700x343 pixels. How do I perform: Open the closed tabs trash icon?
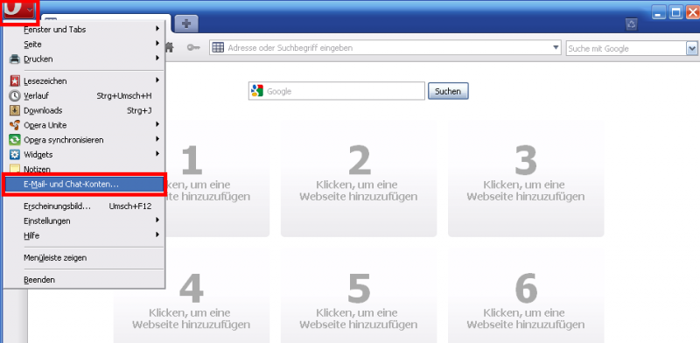pyautogui.click(x=631, y=24)
